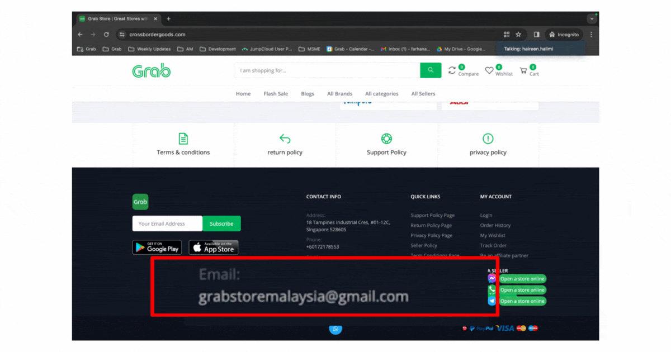Click the WhatsApp chat bubble icon
671x352 pixels.
pyautogui.click(x=335, y=330)
